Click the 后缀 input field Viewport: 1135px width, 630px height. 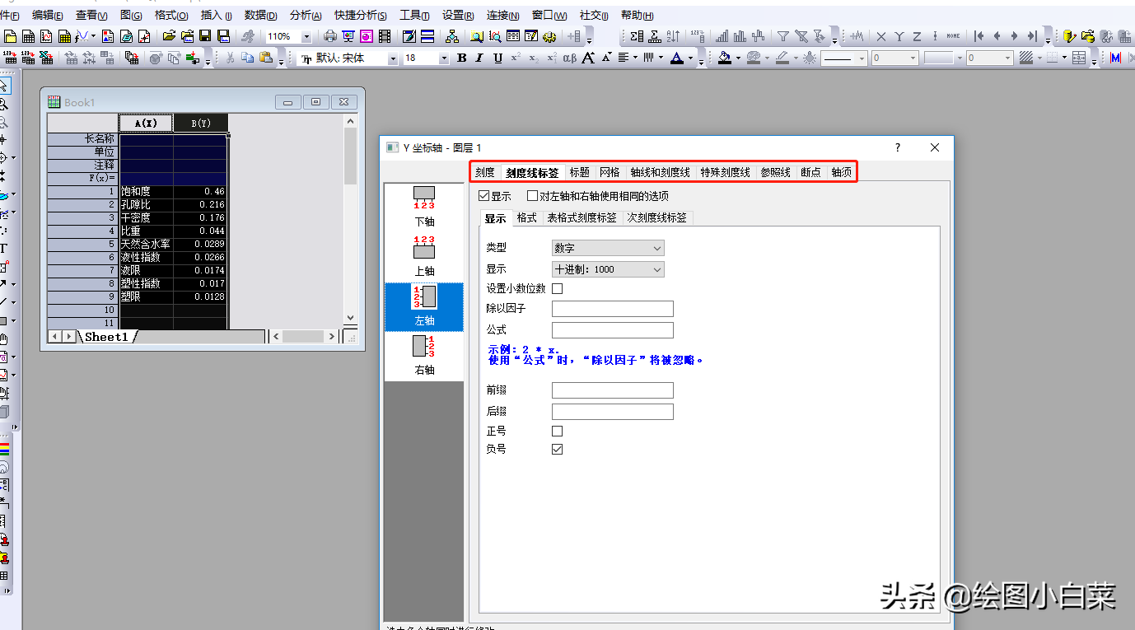tap(613, 412)
